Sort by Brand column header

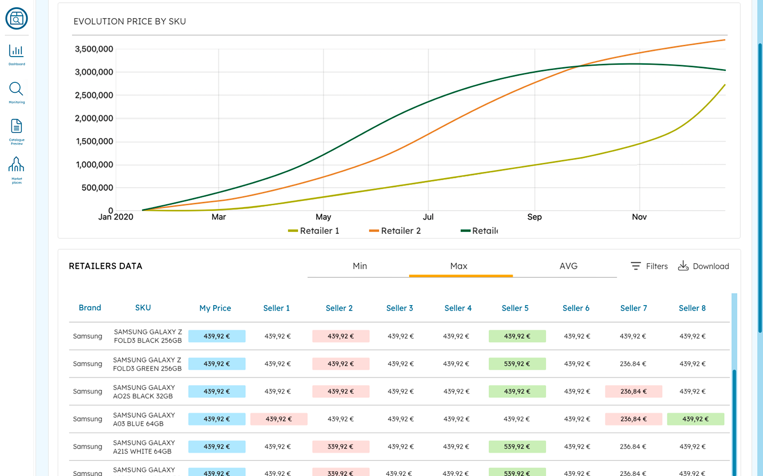[x=90, y=307]
